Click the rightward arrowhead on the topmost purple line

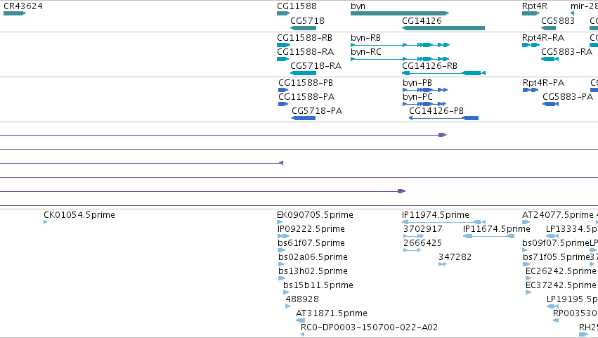coord(443,135)
